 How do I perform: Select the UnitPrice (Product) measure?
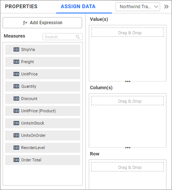tap(43, 111)
